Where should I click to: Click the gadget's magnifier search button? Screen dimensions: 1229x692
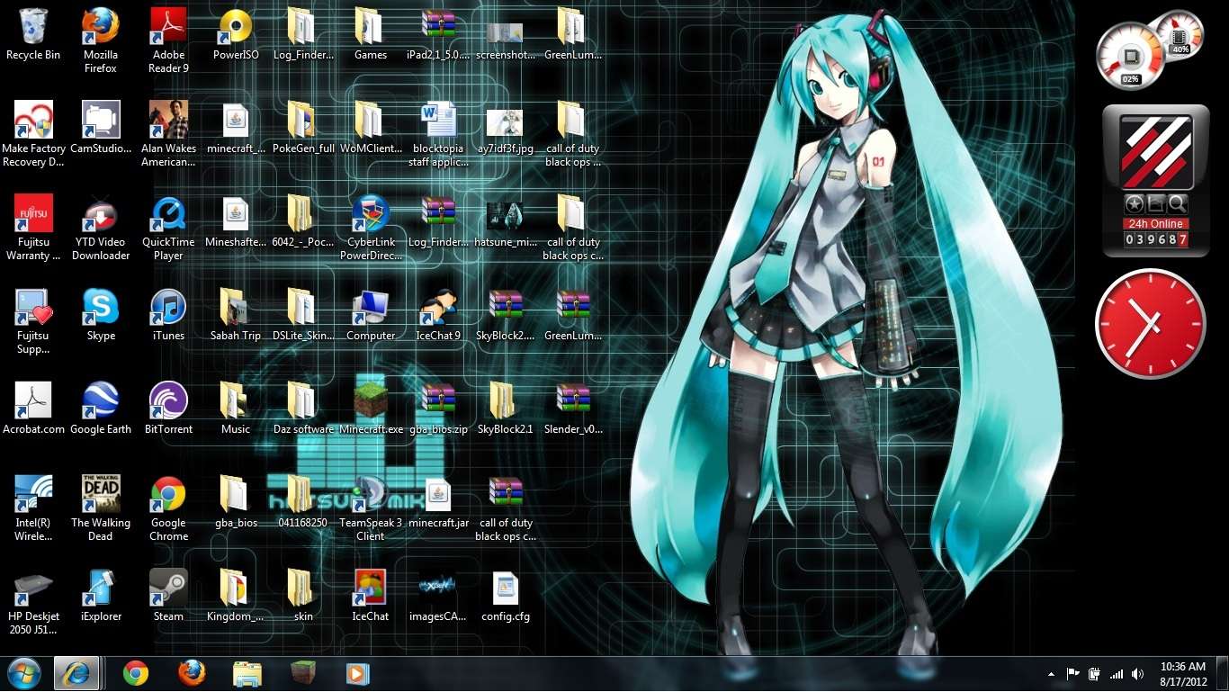[x=1177, y=204]
